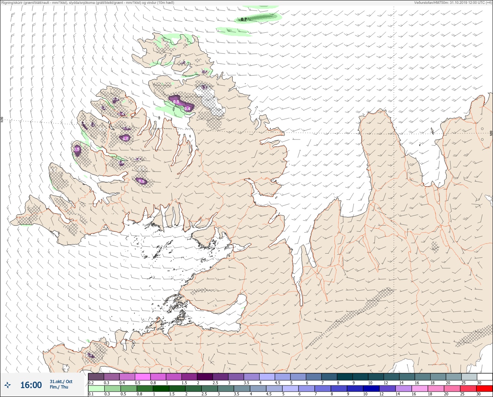Click the 0.7 precipitation label on the green patch

pyautogui.click(x=244, y=19)
